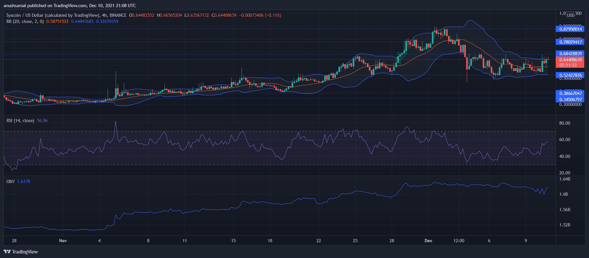The width and height of the screenshot is (589, 258).
Task: Click the TradingView logo icon
Action: pos(7,252)
